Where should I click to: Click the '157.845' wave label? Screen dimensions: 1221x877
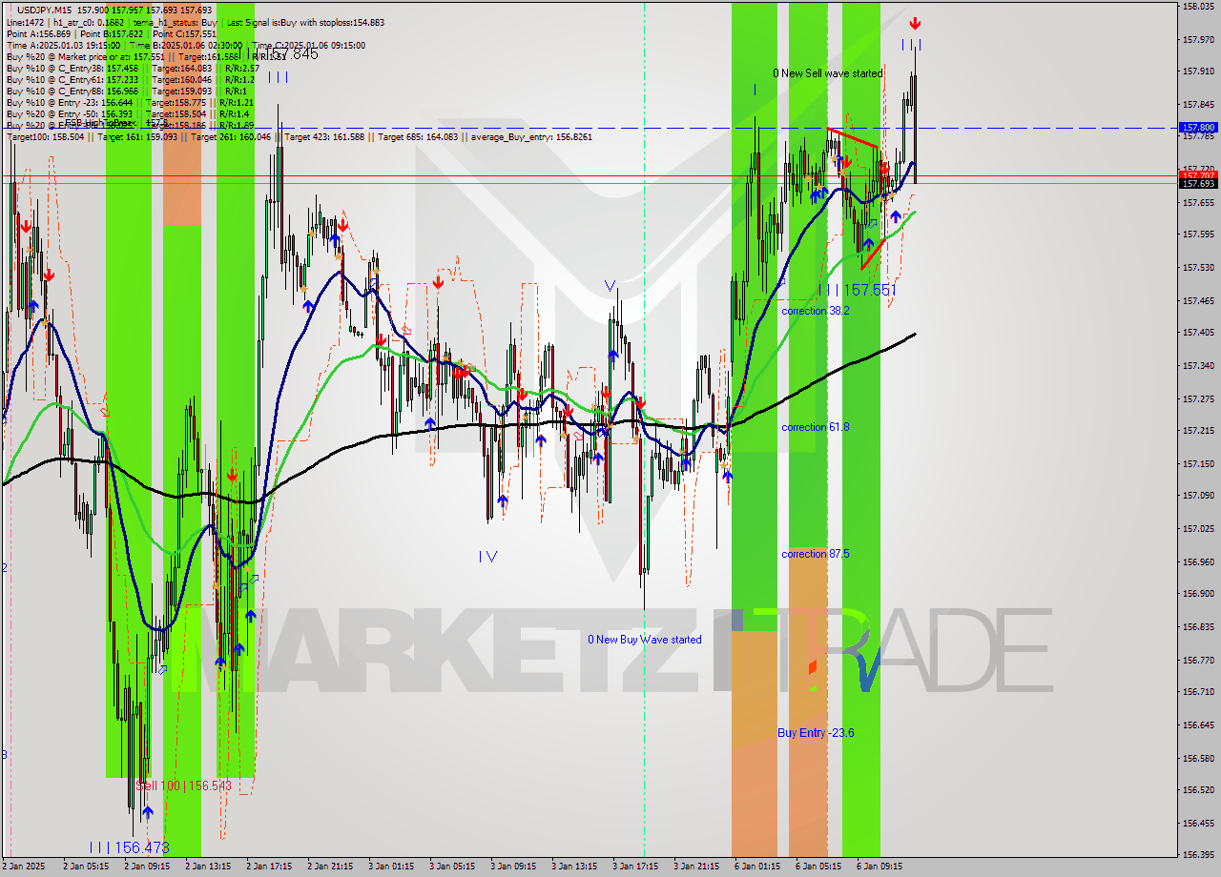pos(292,54)
